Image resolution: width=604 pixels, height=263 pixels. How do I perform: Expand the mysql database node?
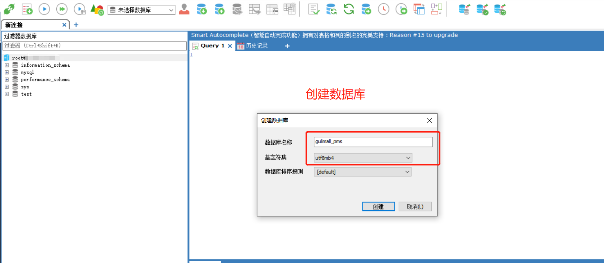coord(7,73)
